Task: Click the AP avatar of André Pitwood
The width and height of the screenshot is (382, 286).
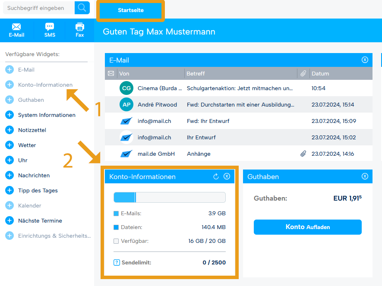Action: 126,104
